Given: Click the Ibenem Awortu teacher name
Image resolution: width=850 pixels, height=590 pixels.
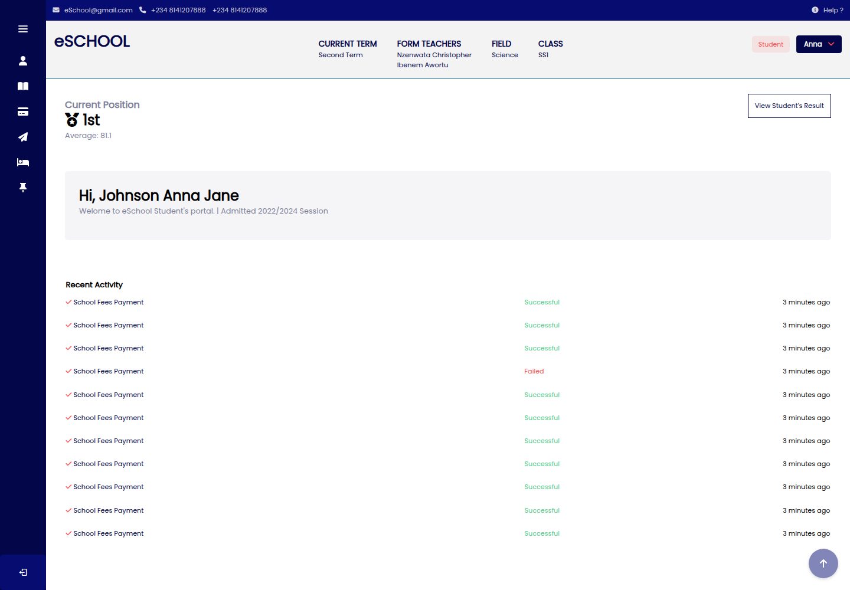Looking at the screenshot, I should [423, 65].
